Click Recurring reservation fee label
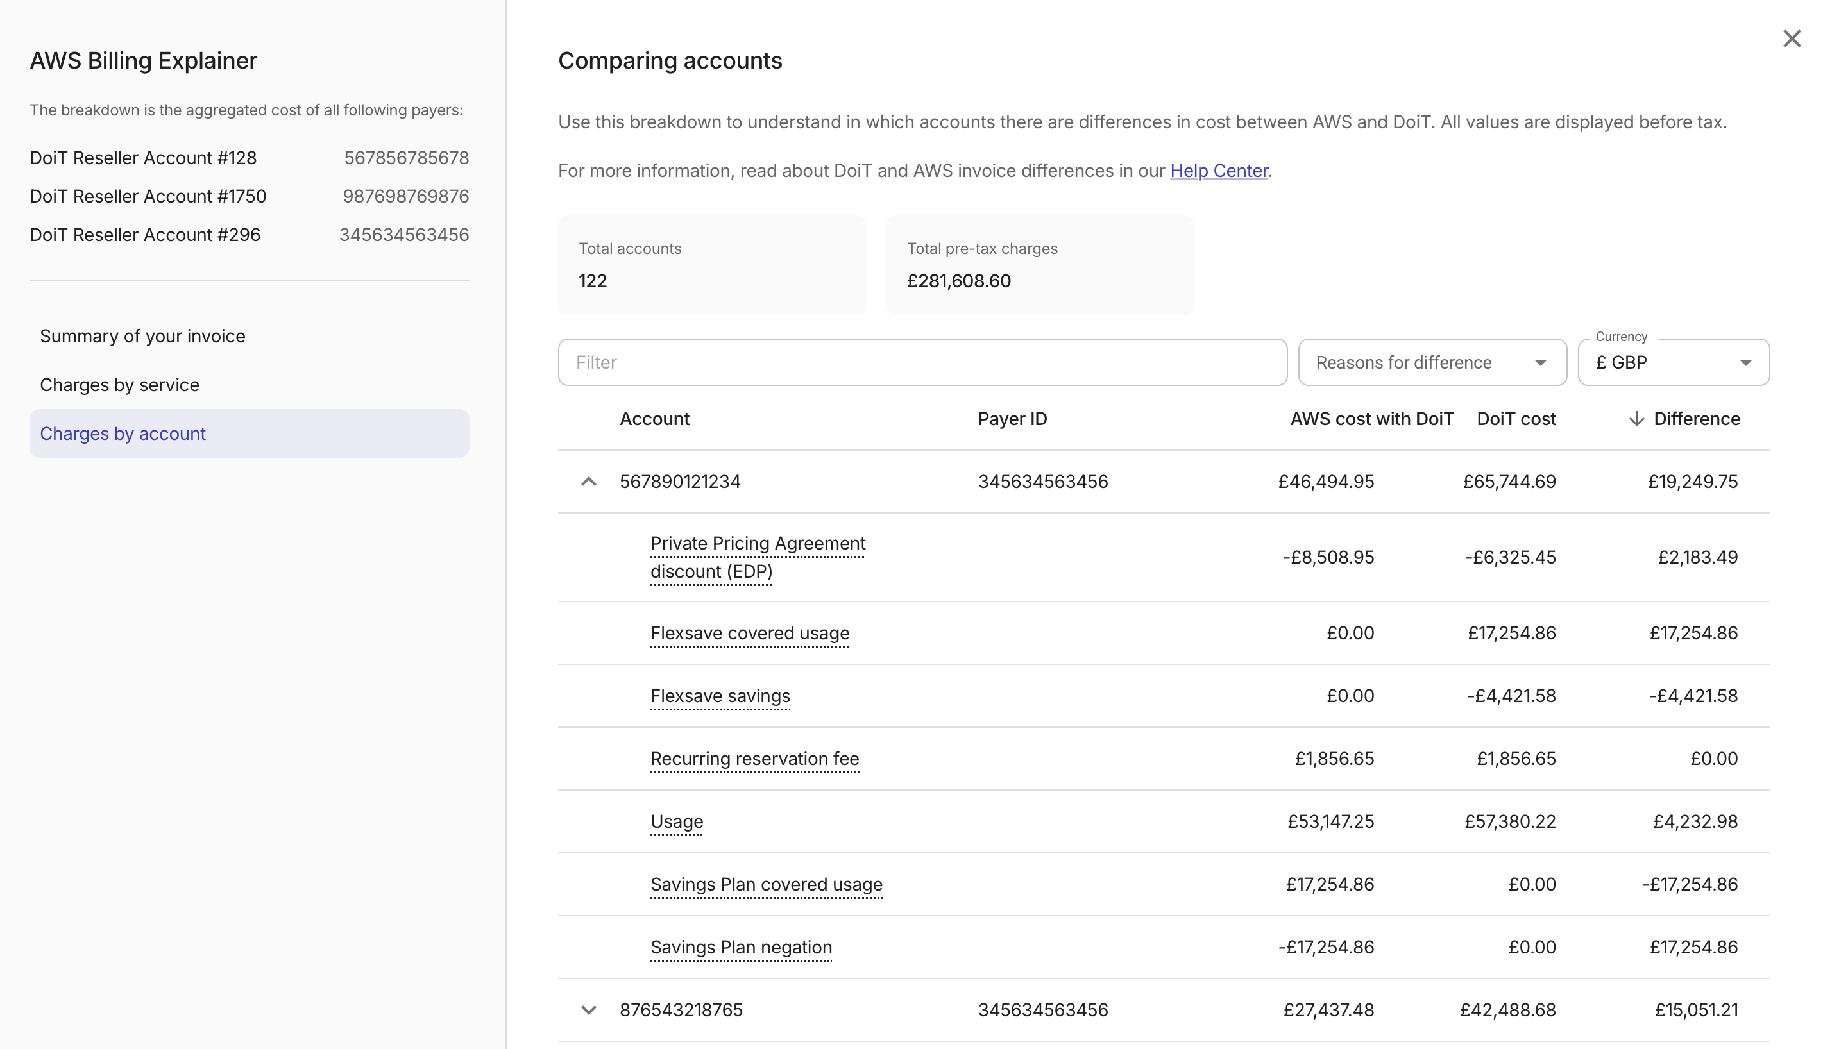1823x1049 pixels. click(754, 759)
